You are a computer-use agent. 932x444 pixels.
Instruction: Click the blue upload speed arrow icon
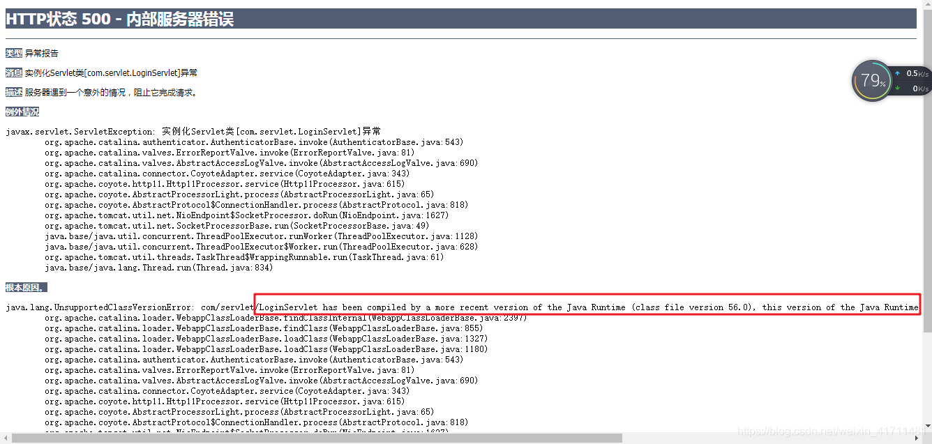(x=897, y=73)
